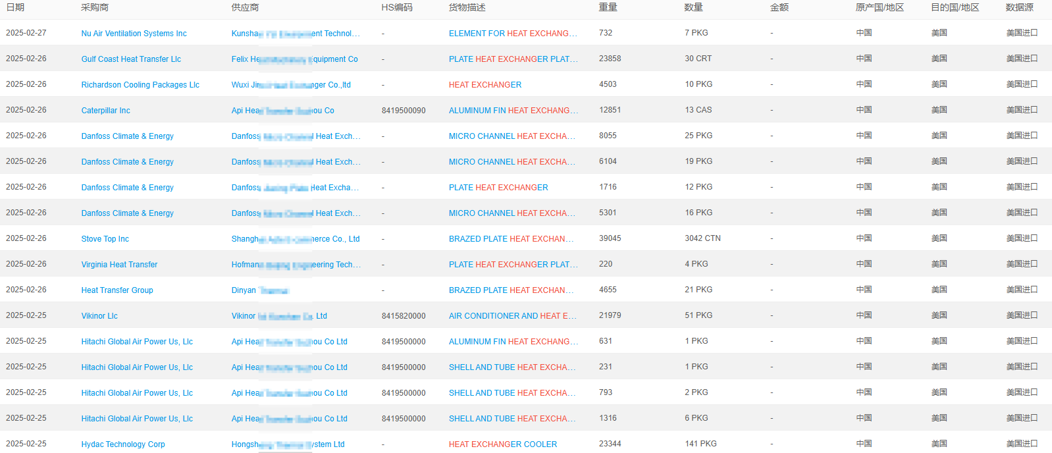Image resolution: width=1052 pixels, height=453 pixels.
Task: Open the Hydac Technology Corp buyer link
Action: point(123,444)
